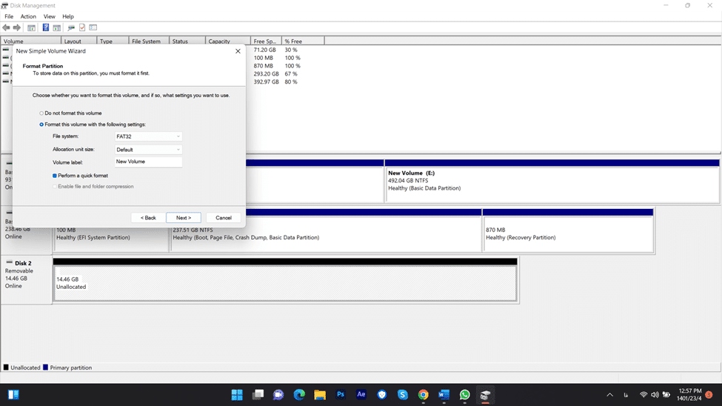Open Help via the blue question-mark icon
This screenshot has height=406, width=722.
(46, 27)
